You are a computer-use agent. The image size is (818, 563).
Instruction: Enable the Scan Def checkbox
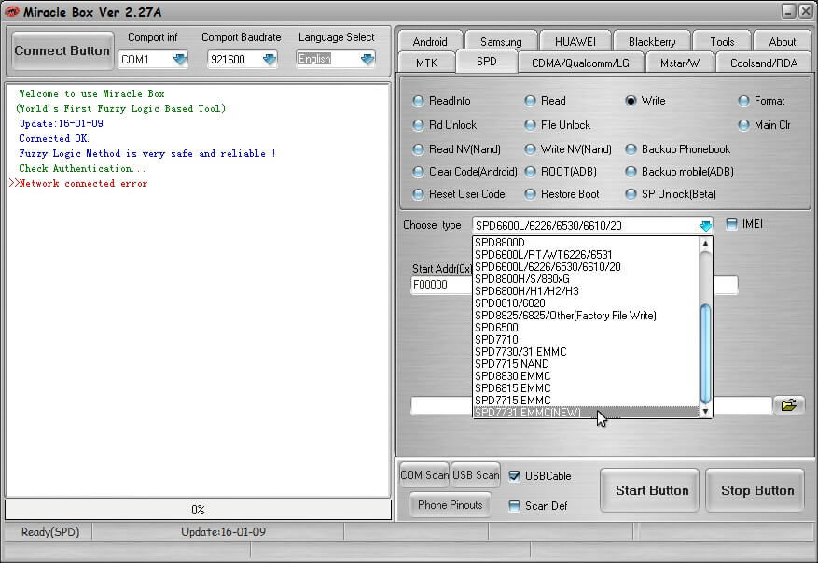tap(514, 505)
